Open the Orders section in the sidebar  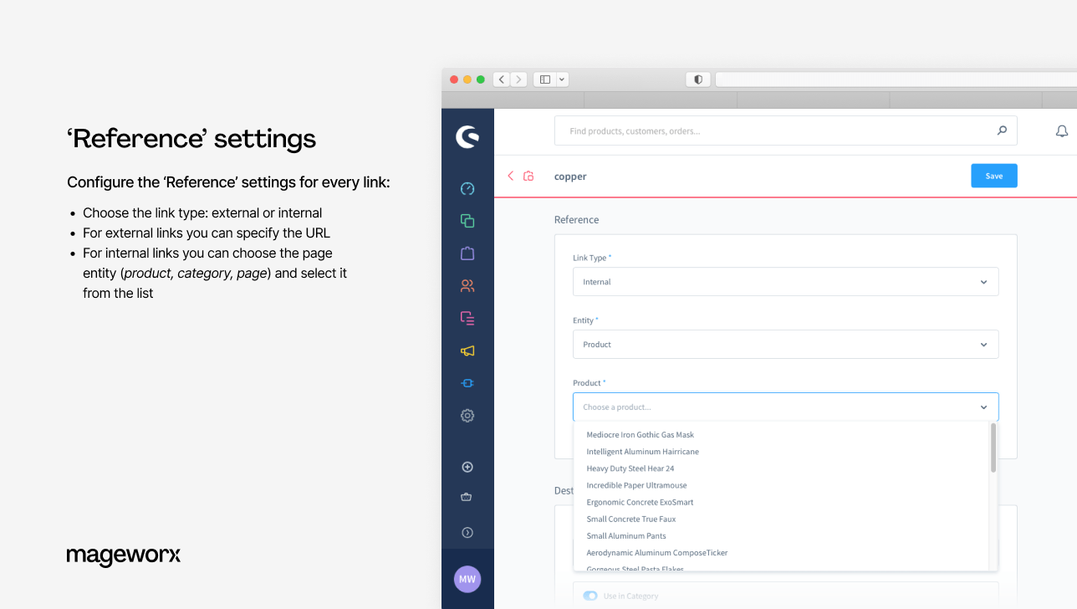point(467,253)
